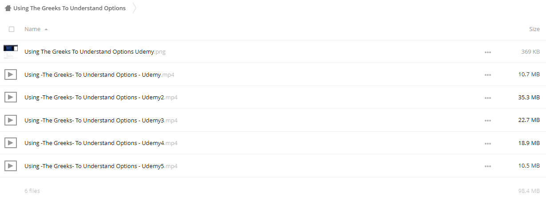Click the video icon for Udemy5.mp4
The height and width of the screenshot is (204, 546).
[11, 166]
